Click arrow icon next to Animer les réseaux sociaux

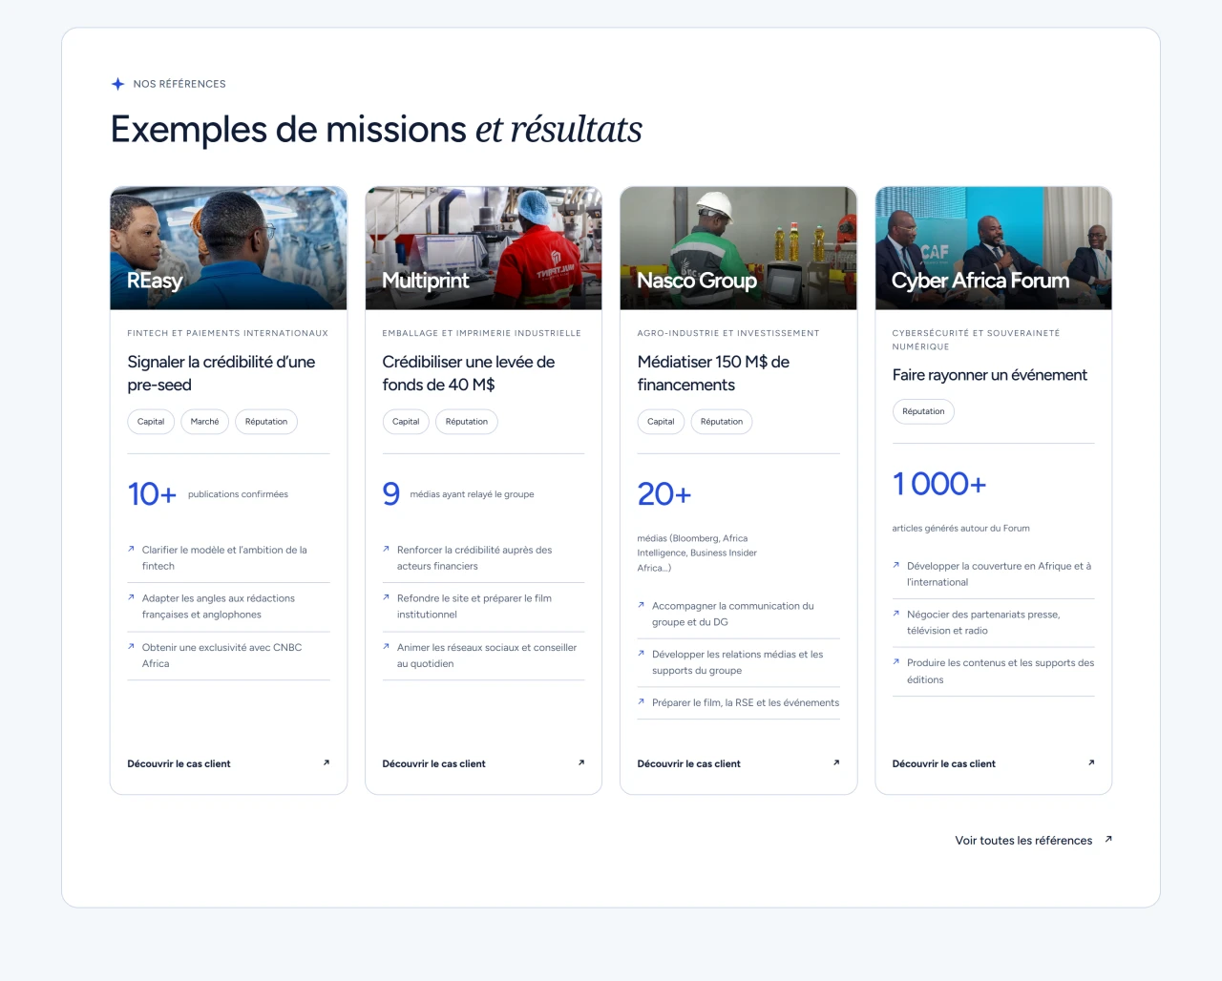(x=387, y=646)
